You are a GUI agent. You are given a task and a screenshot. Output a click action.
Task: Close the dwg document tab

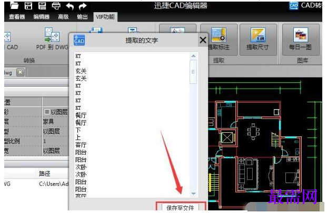tap(20, 72)
